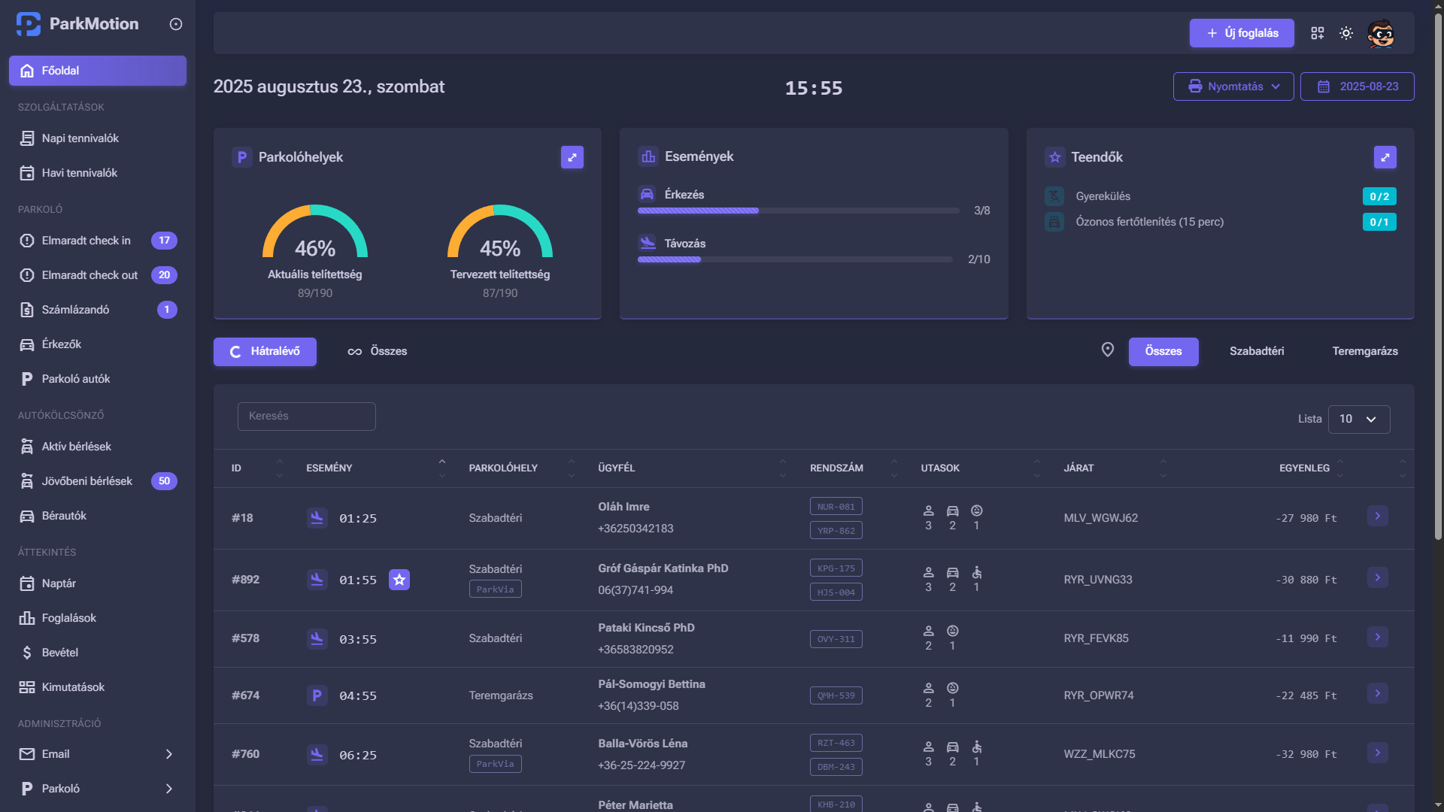Open the Naptár view
1444x812 pixels.
pyautogui.click(x=59, y=583)
